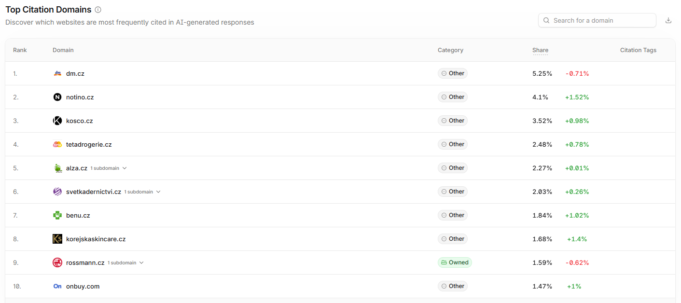This screenshot has height=303, width=681.
Task: Click the Owned category badge for rossmann.cz
Action: 455,262
